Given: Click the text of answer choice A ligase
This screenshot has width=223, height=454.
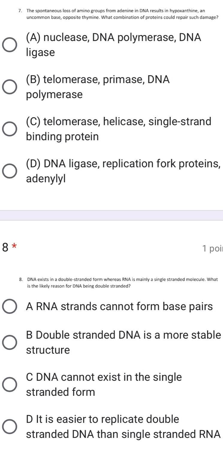Looking at the screenshot, I should 40,52.
